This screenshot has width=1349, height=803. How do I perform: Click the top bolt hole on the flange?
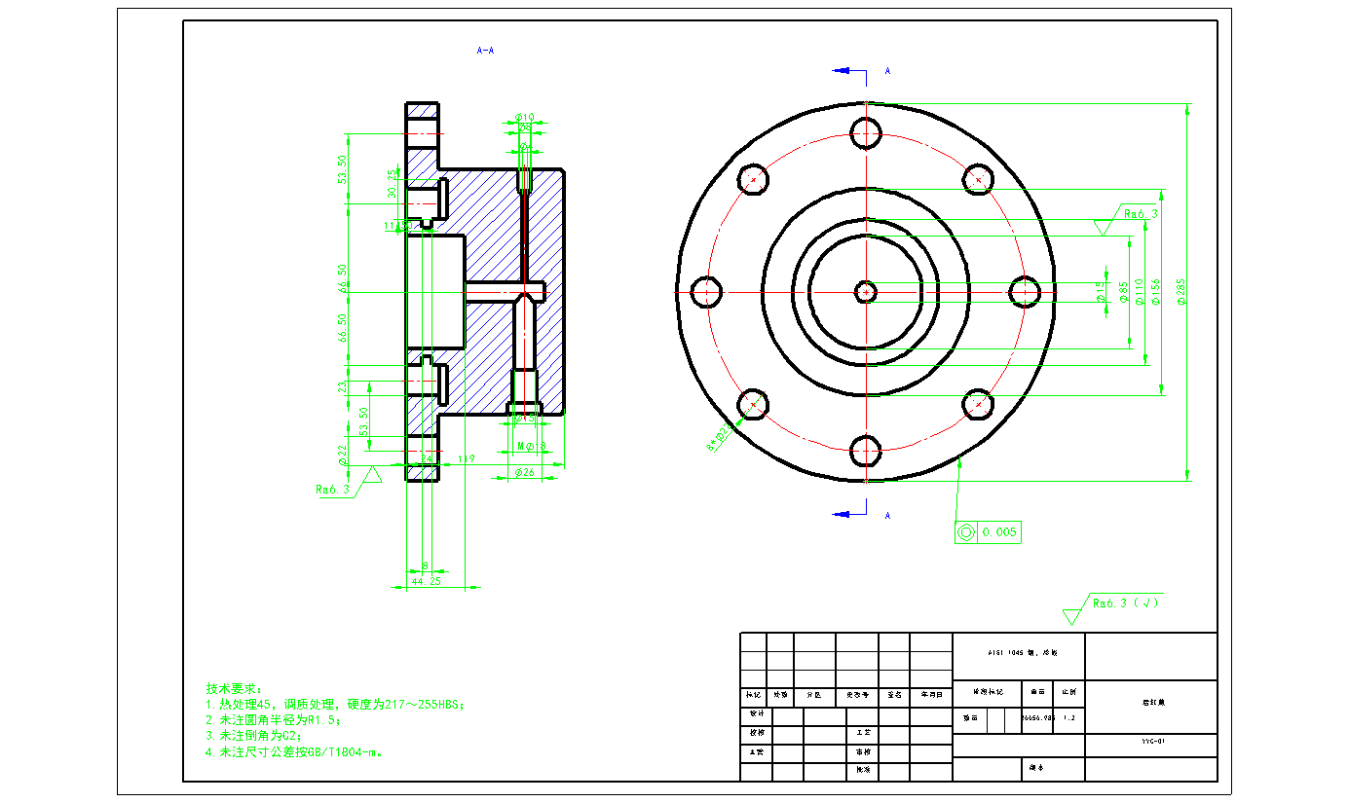coord(866,133)
